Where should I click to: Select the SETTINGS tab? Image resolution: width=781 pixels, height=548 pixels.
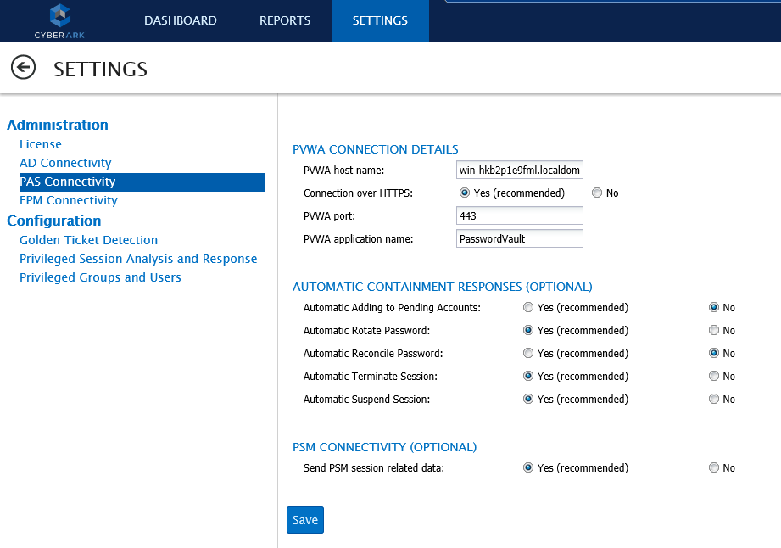379,20
